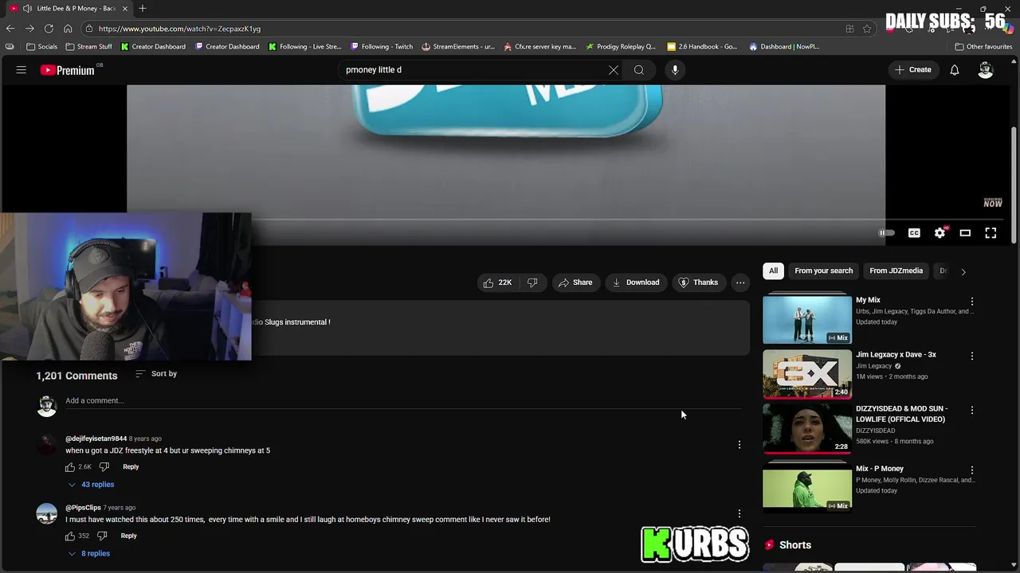Open Jim Legxacy x Dave - 3x thumbnail

tap(807, 373)
